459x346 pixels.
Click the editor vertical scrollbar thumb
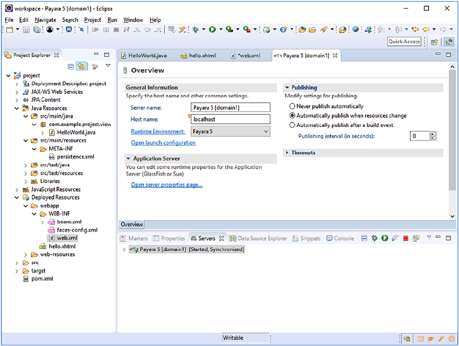[452, 130]
